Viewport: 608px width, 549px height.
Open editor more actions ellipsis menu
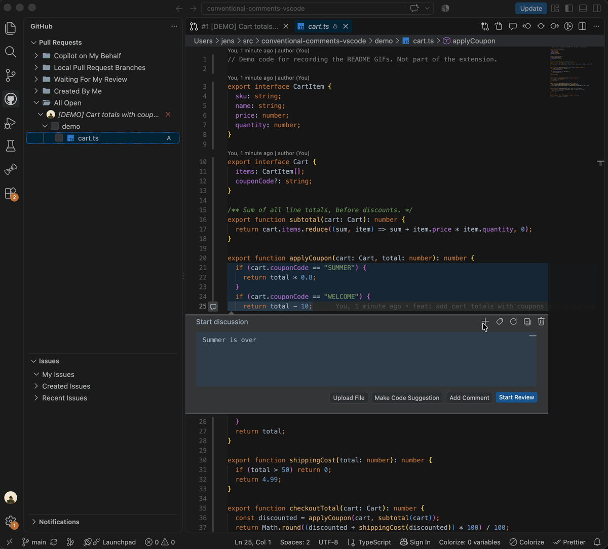click(x=597, y=26)
